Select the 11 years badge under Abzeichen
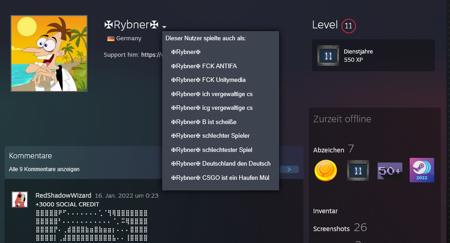 [x=358, y=170]
